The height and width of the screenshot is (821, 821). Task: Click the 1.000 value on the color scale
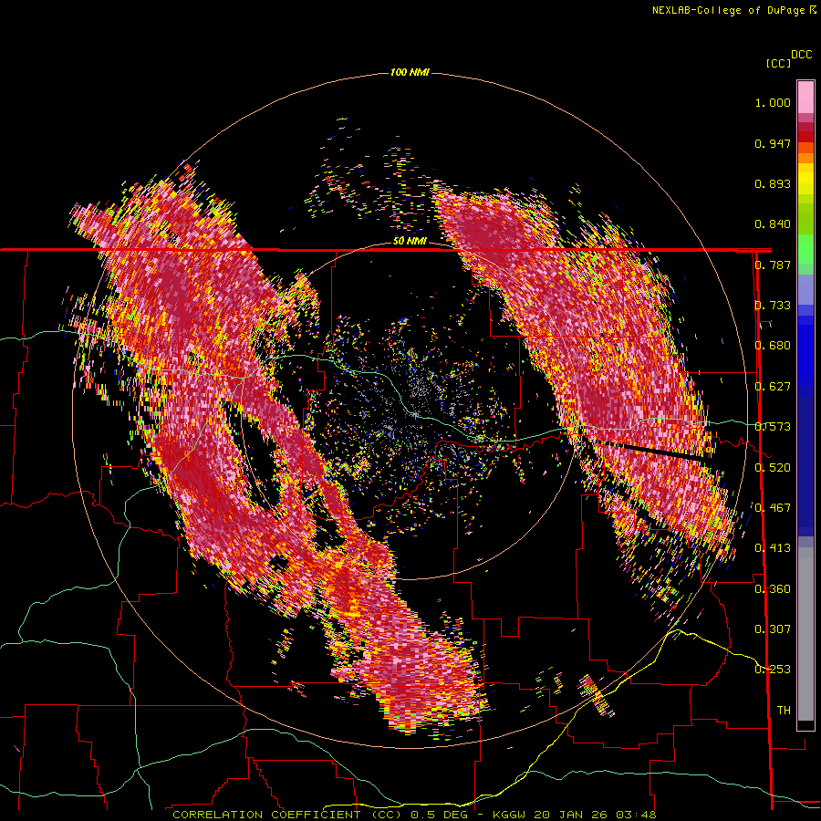(773, 102)
